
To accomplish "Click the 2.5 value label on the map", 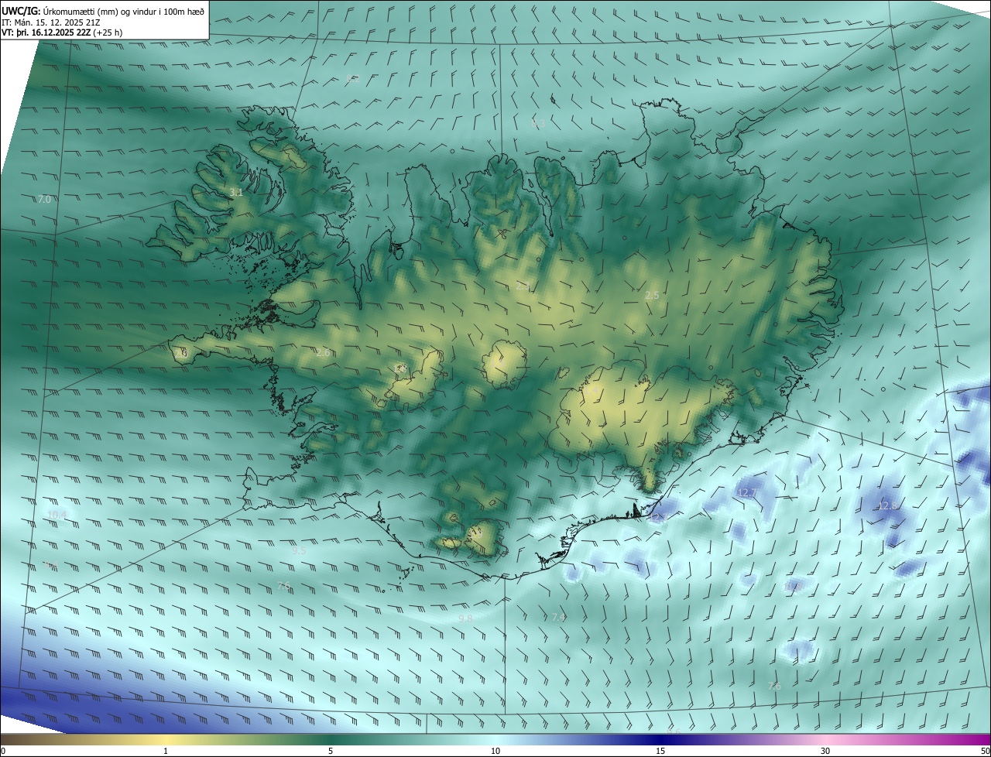I will [652, 296].
